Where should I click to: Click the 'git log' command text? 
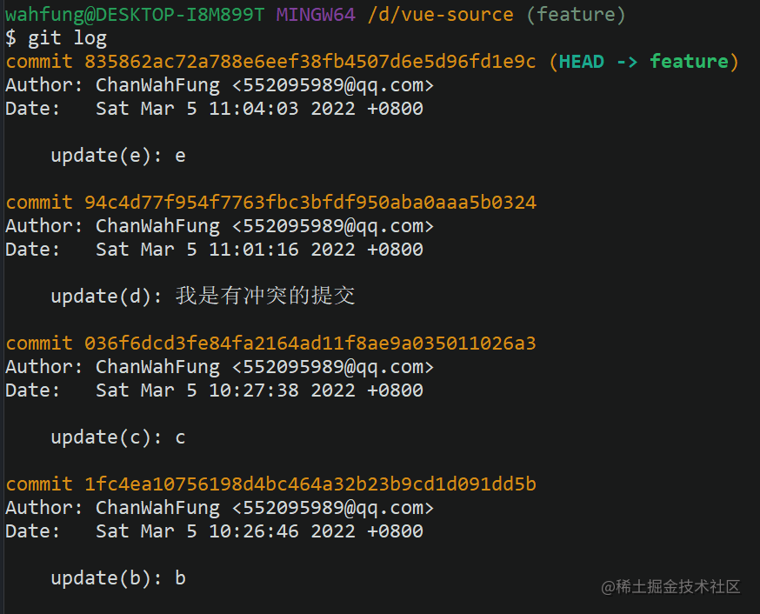pyautogui.click(x=67, y=38)
